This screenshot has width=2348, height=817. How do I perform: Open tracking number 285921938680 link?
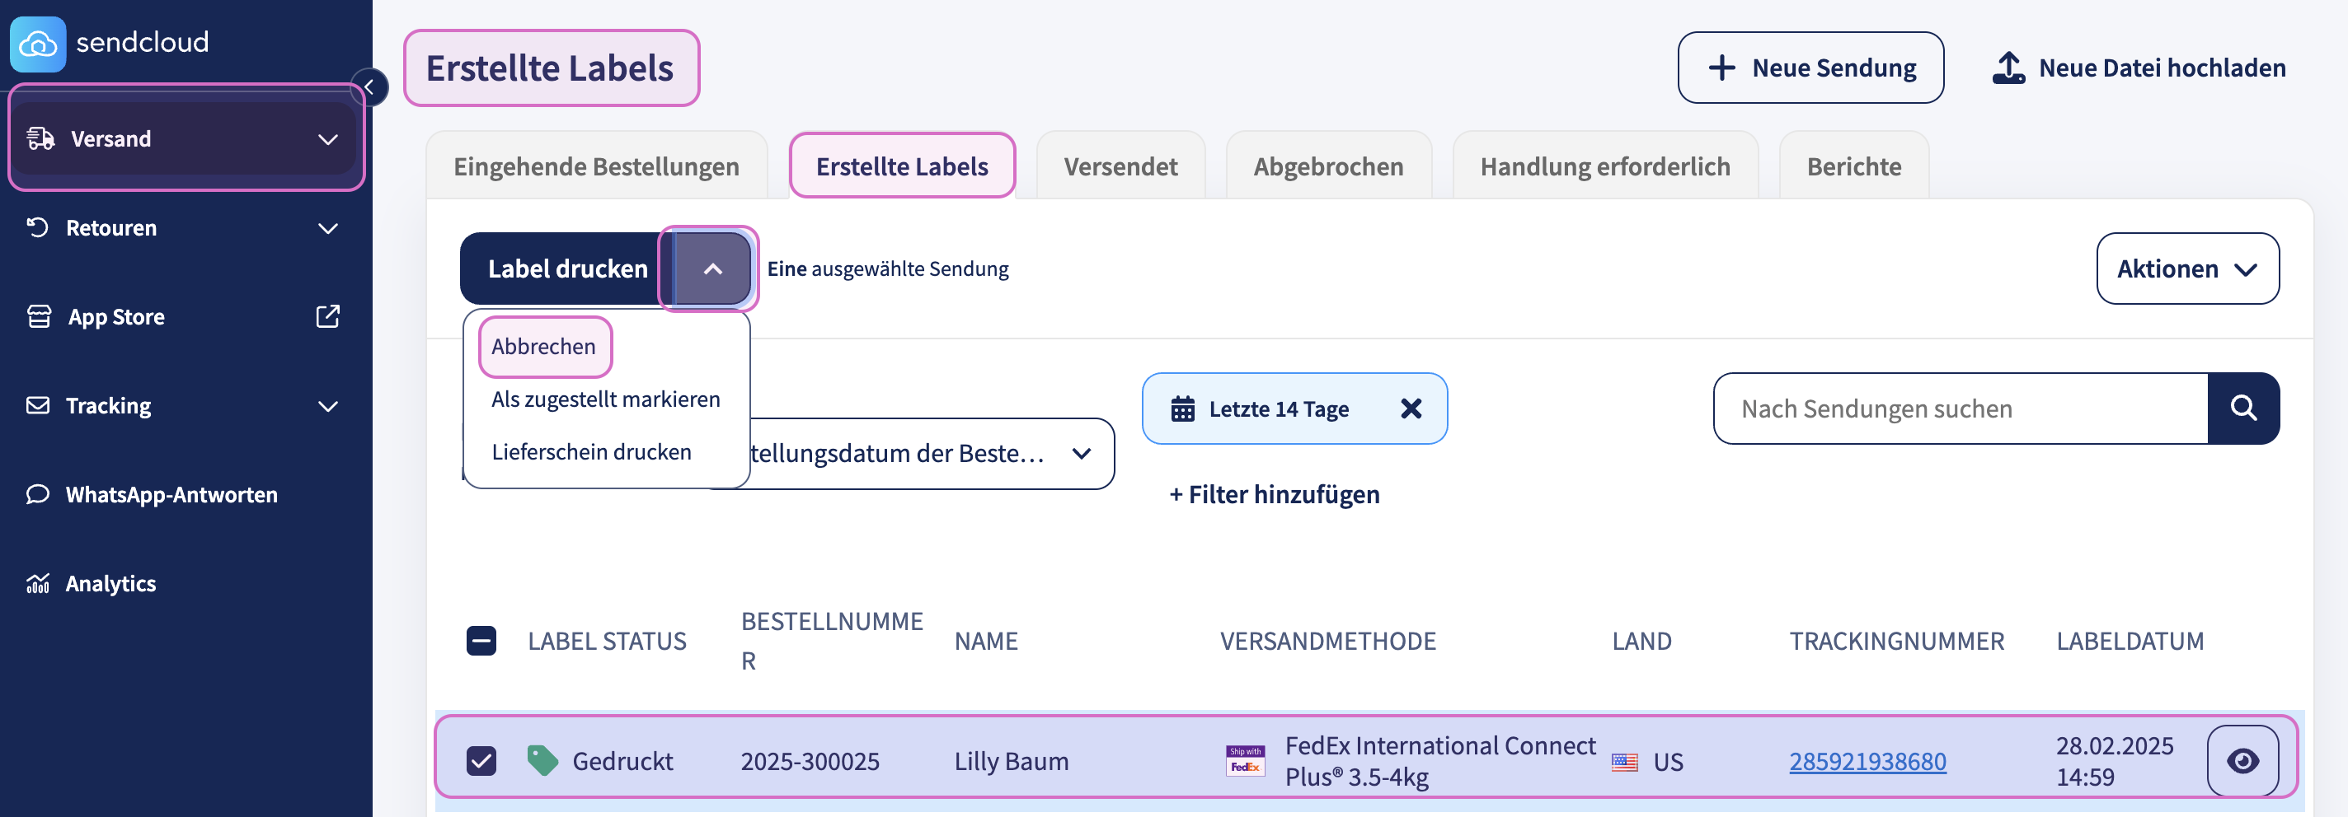[x=1867, y=760]
